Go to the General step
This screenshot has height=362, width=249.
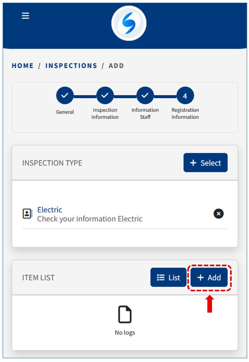tap(65, 95)
